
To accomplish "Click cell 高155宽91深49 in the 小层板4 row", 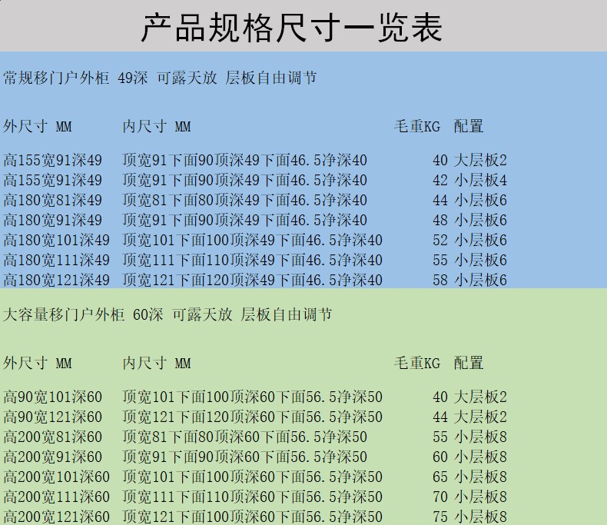I will (x=53, y=181).
